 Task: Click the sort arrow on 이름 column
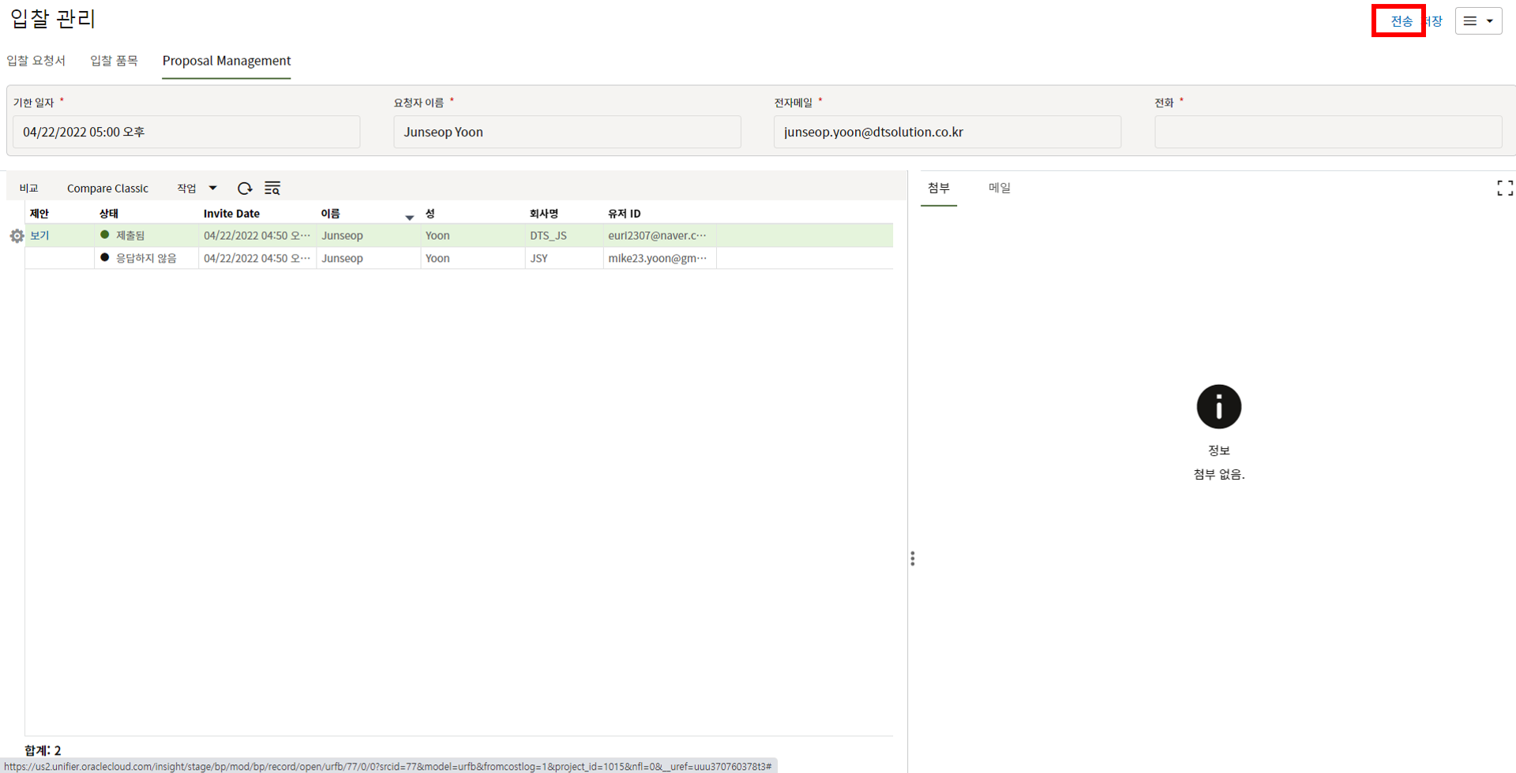[x=409, y=217]
